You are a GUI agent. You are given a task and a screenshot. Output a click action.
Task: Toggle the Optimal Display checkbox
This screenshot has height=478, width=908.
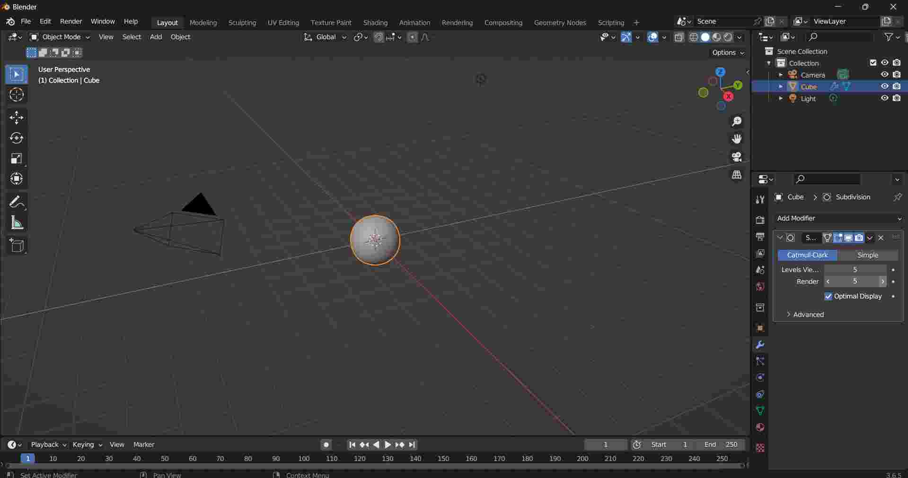point(828,296)
